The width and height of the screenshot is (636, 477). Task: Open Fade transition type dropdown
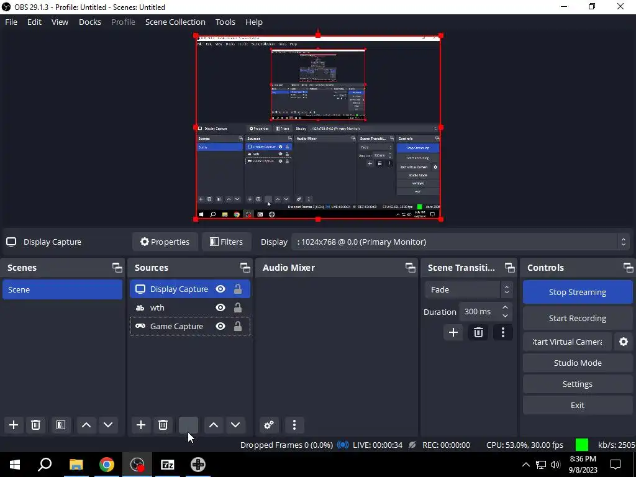468,289
